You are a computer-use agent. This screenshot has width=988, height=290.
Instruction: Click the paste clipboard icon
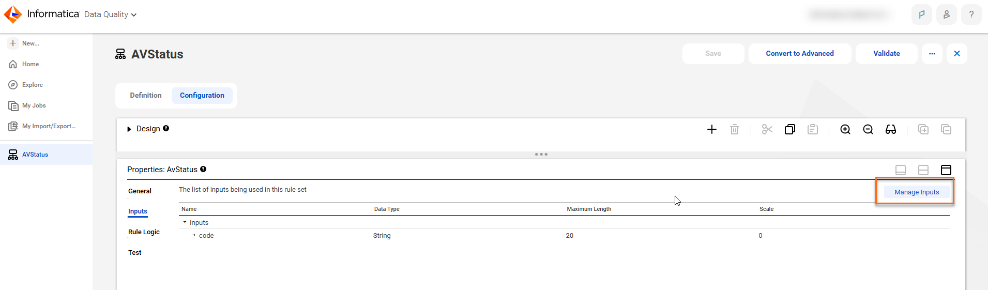click(812, 129)
